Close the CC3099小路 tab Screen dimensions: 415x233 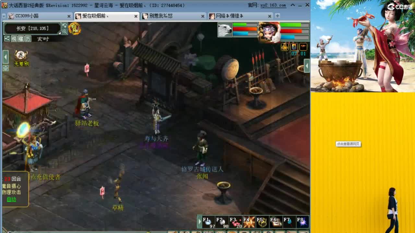click(69, 16)
